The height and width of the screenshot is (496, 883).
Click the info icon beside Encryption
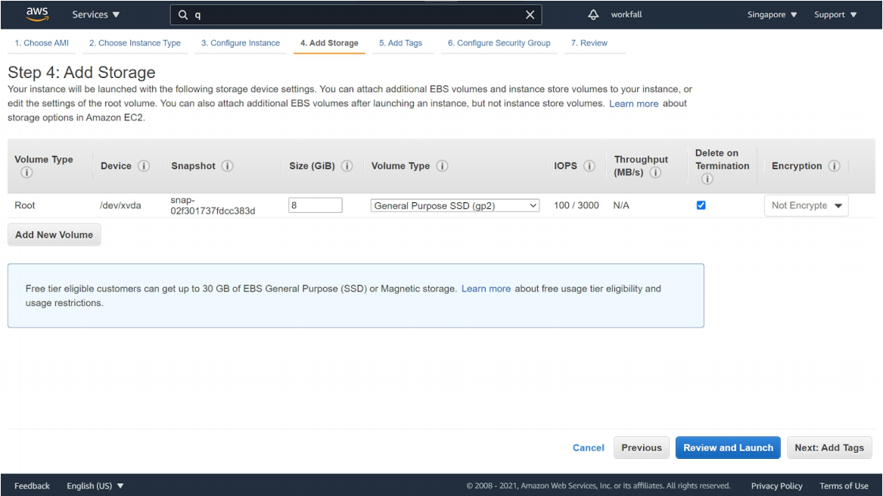(x=835, y=166)
